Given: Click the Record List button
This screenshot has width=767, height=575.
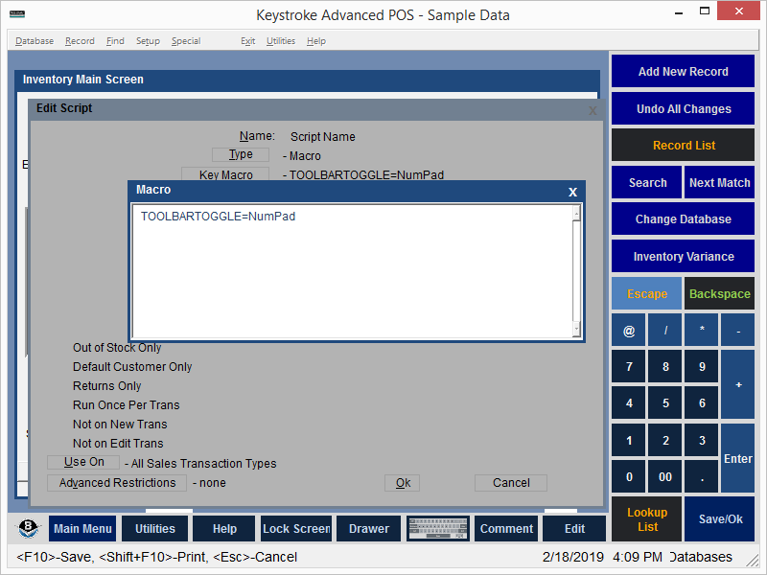Looking at the screenshot, I should (683, 146).
